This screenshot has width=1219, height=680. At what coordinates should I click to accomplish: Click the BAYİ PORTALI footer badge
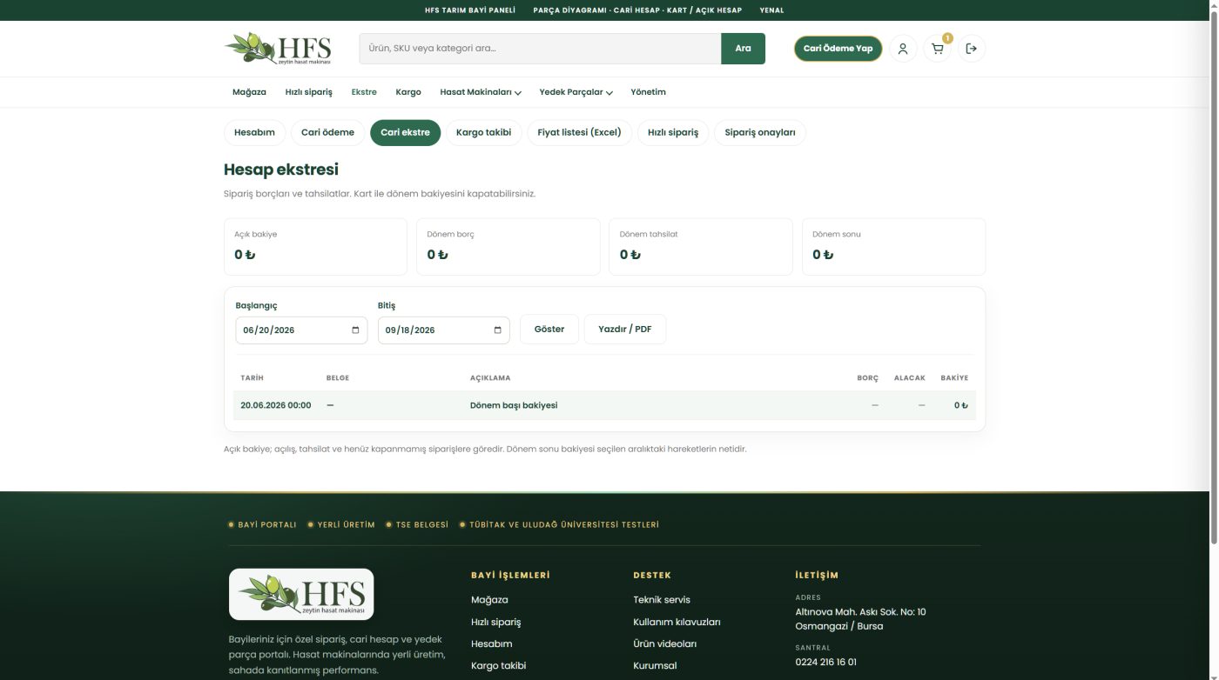pyautogui.click(x=262, y=525)
